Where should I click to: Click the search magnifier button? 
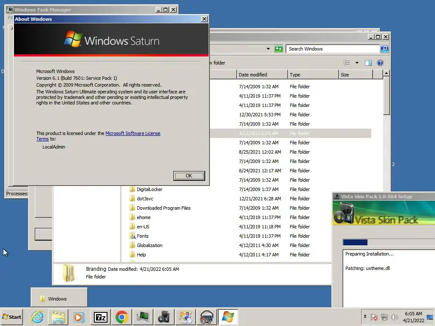point(384,49)
